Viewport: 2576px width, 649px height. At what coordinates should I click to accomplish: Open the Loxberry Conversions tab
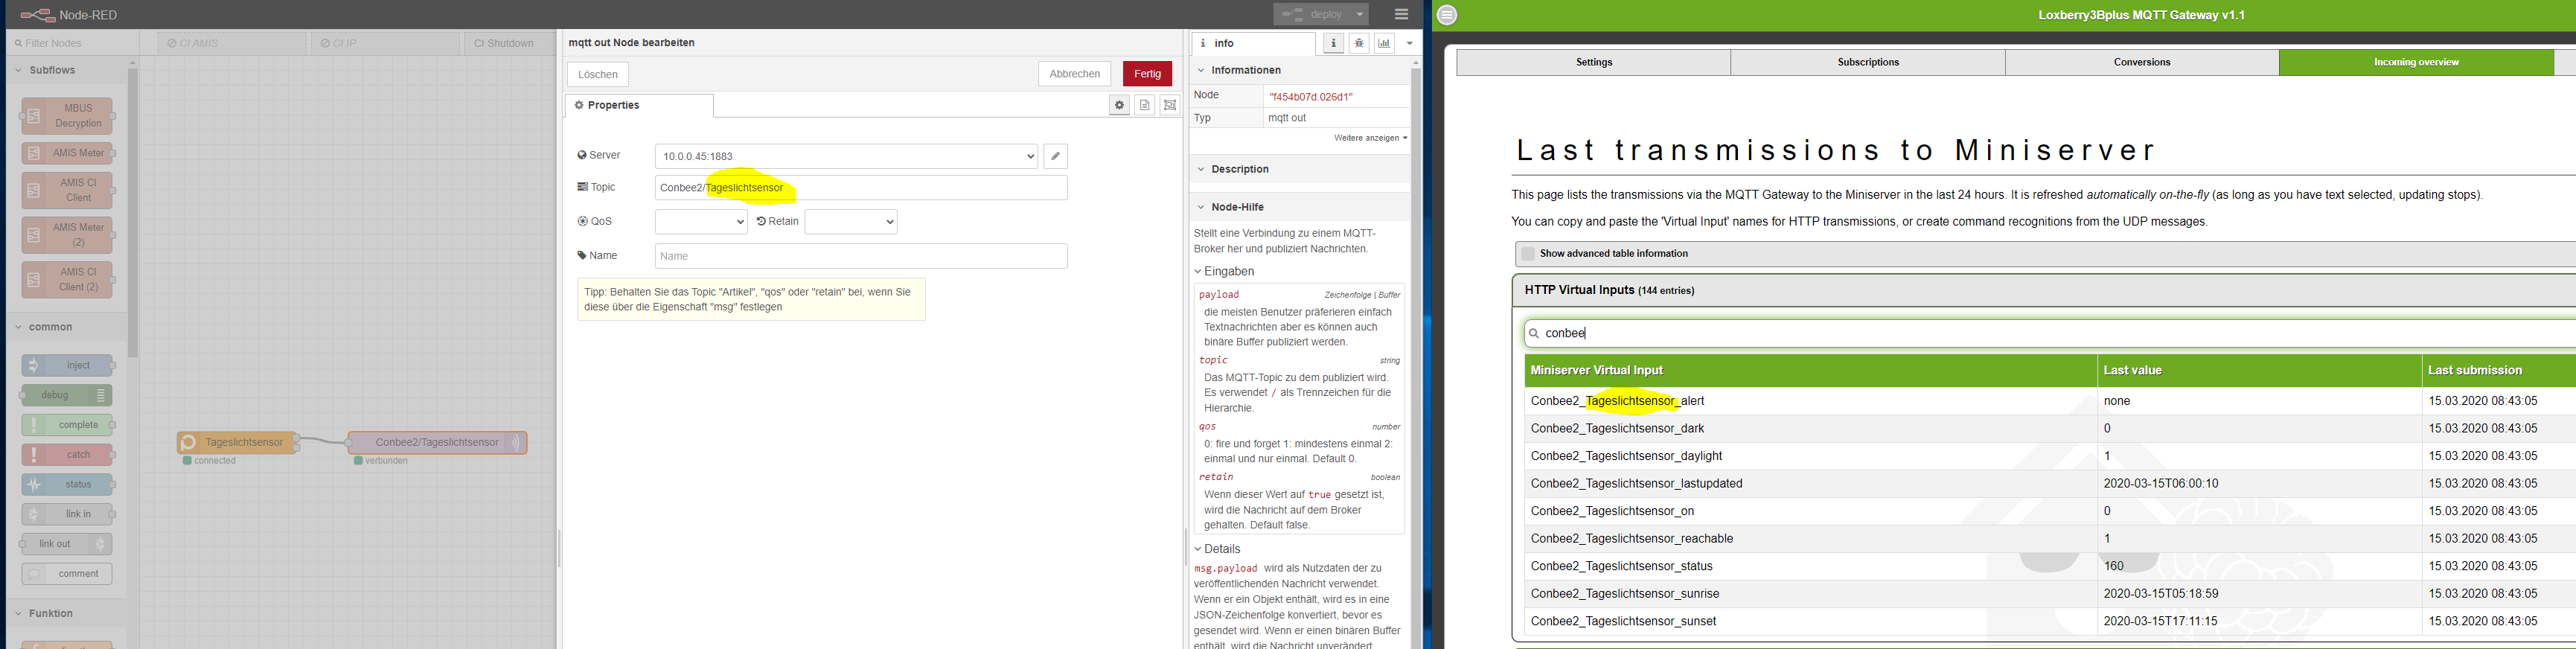coord(2142,62)
